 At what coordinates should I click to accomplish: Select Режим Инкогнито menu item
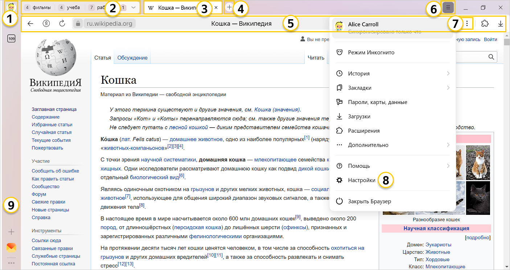[x=371, y=53]
